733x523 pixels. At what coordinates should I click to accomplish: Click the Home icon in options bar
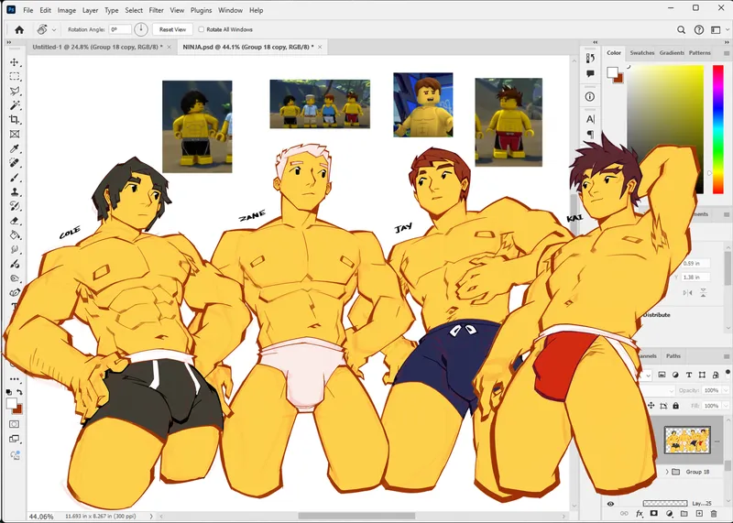(x=19, y=29)
